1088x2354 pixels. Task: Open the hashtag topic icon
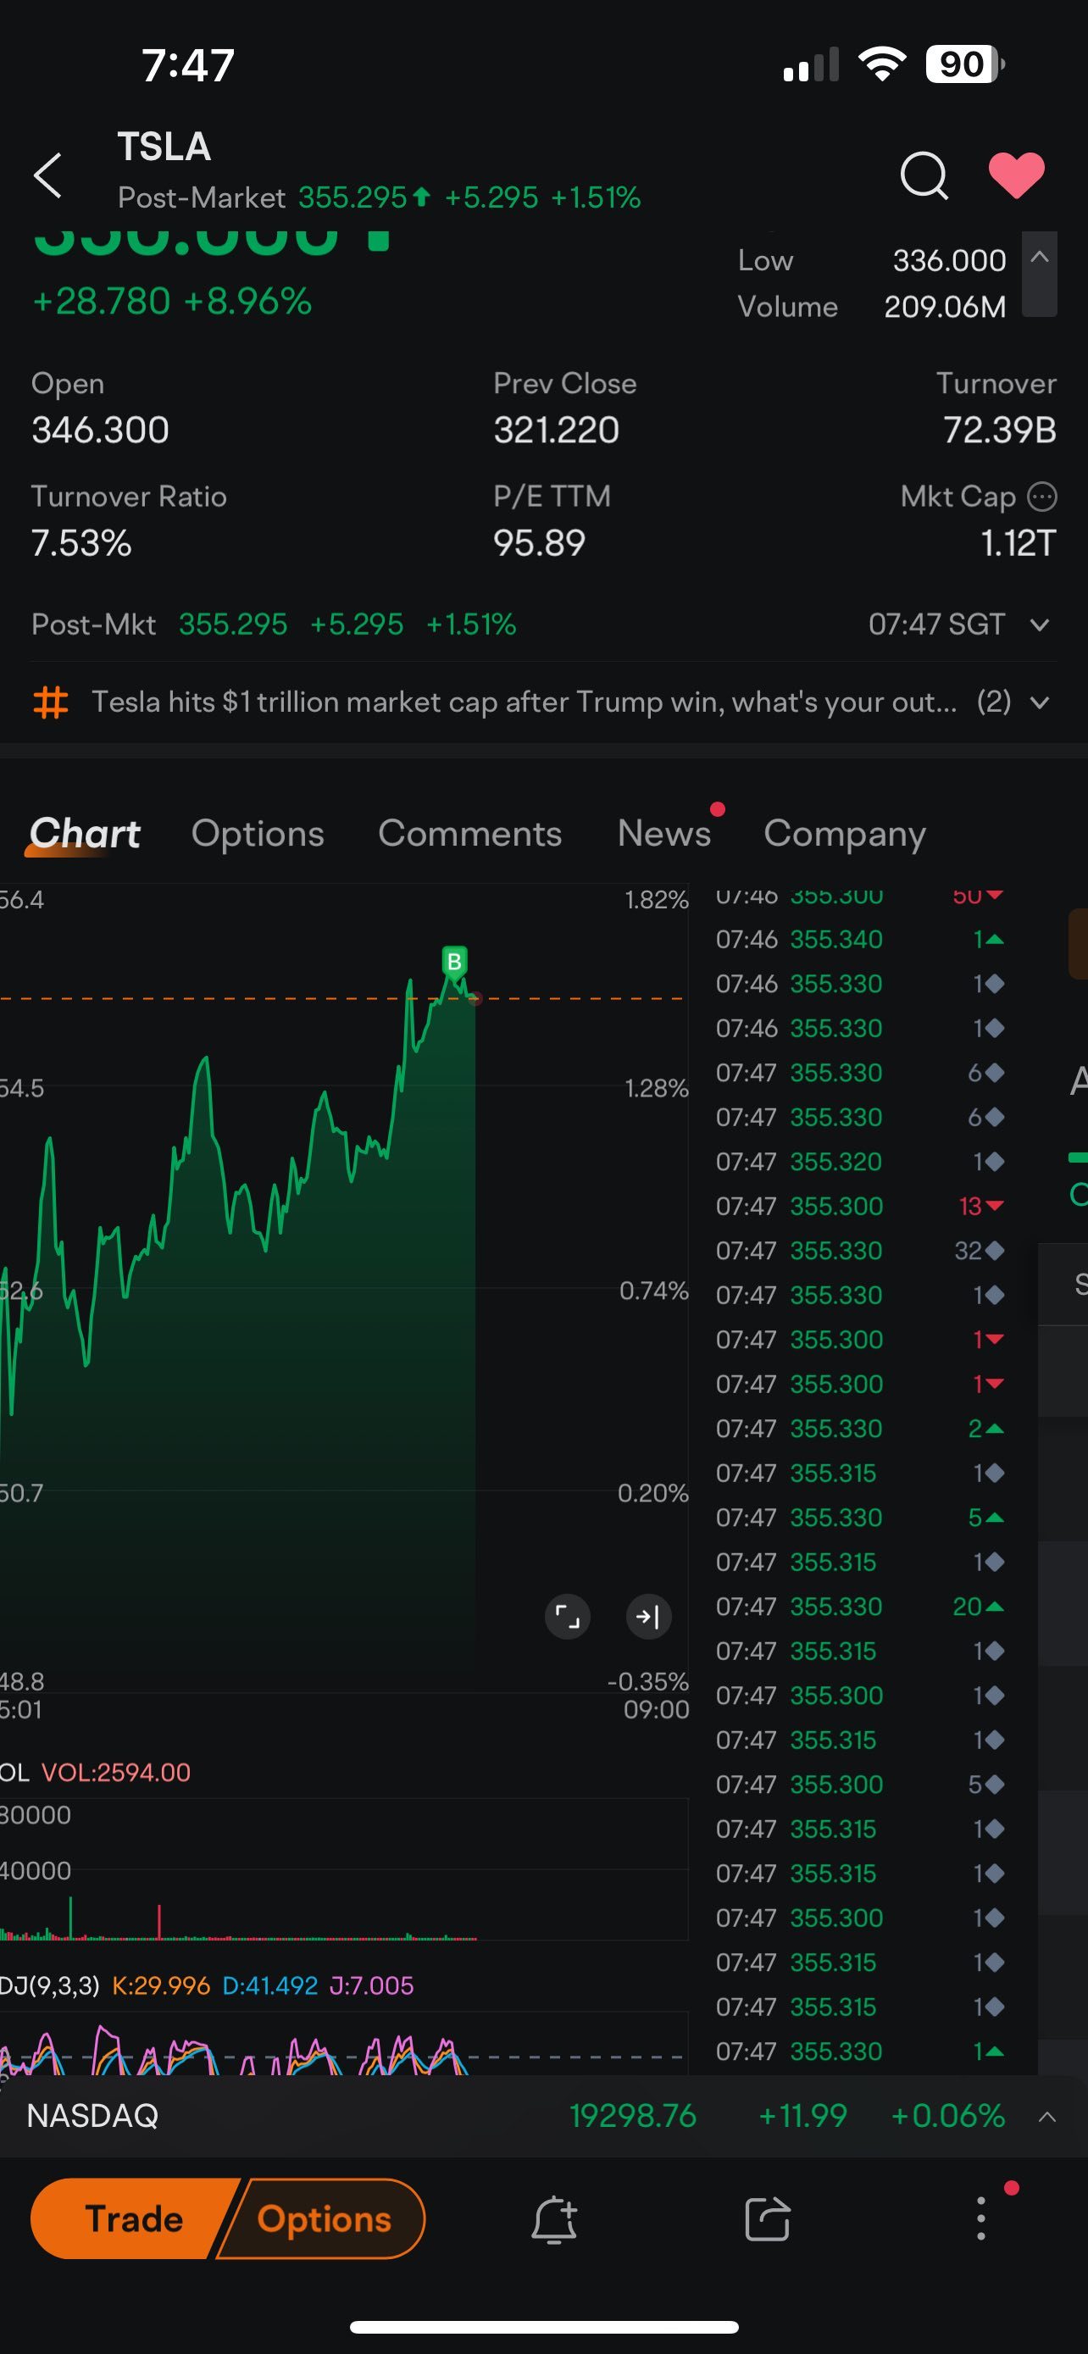[x=50, y=702]
